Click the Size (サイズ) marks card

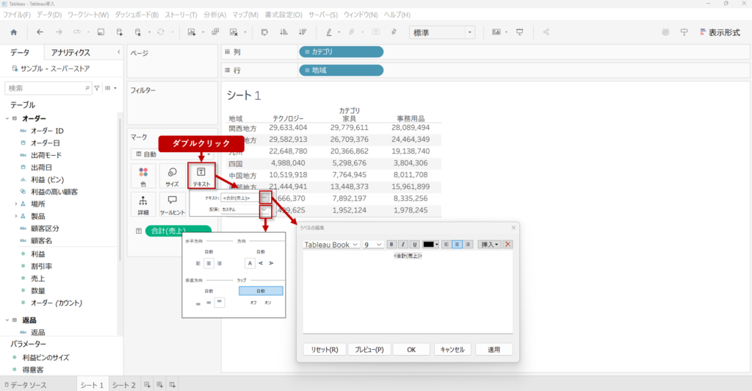(x=172, y=176)
